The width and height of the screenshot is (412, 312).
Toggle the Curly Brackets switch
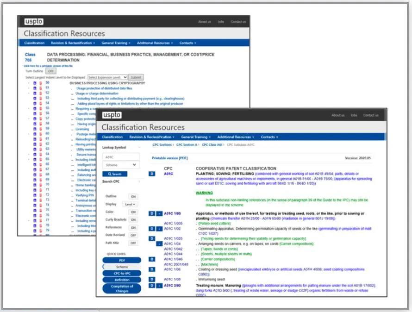(133, 220)
